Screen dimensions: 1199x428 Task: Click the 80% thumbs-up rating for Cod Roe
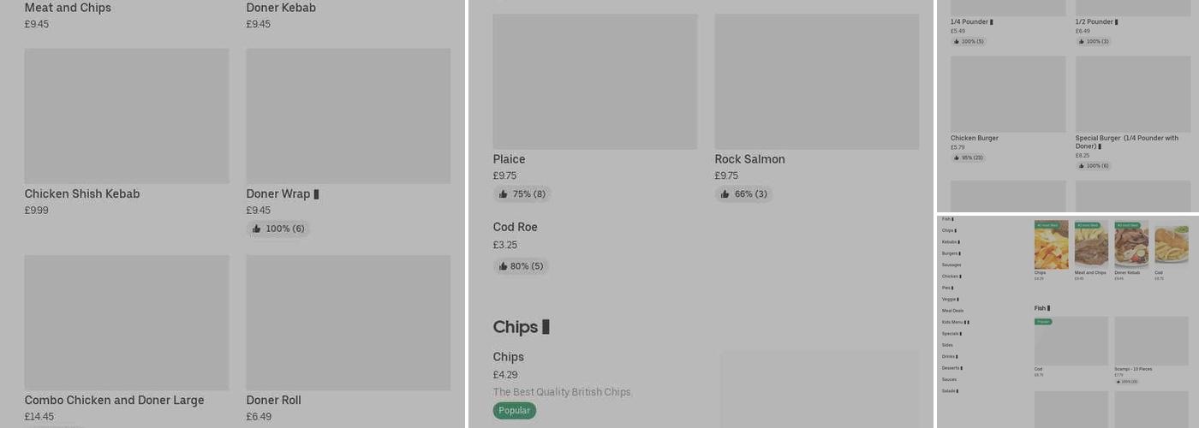(521, 266)
